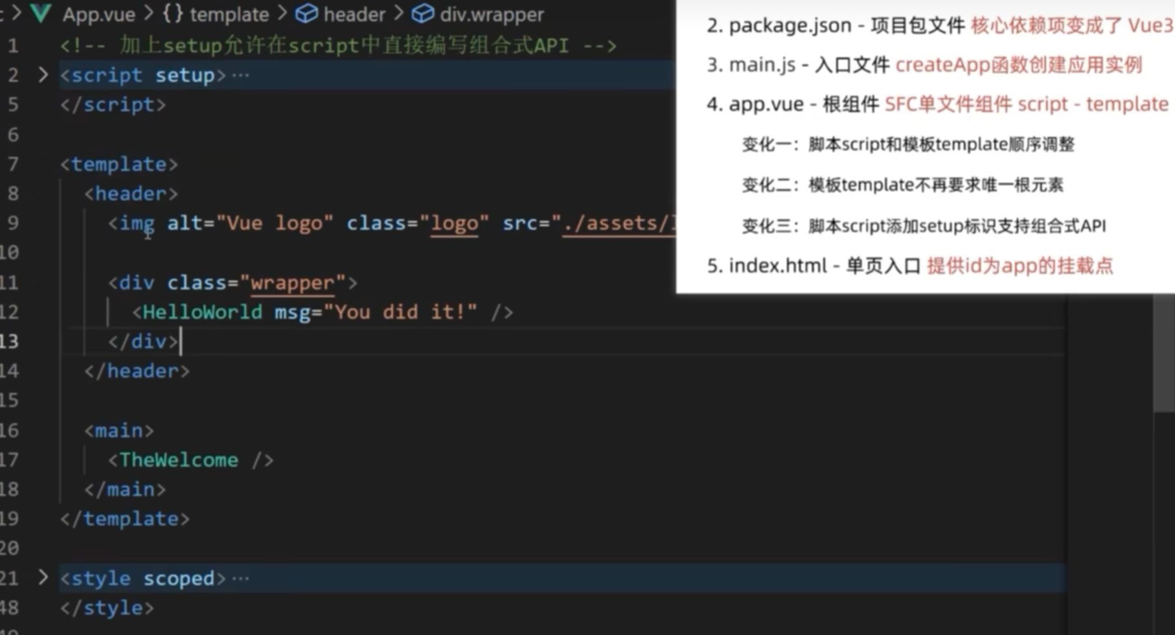The width and height of the screenshot is (1175, 635).
Task: Click the closing main tag on line 18
Action: pyautogui.click(x=125, y=489)
